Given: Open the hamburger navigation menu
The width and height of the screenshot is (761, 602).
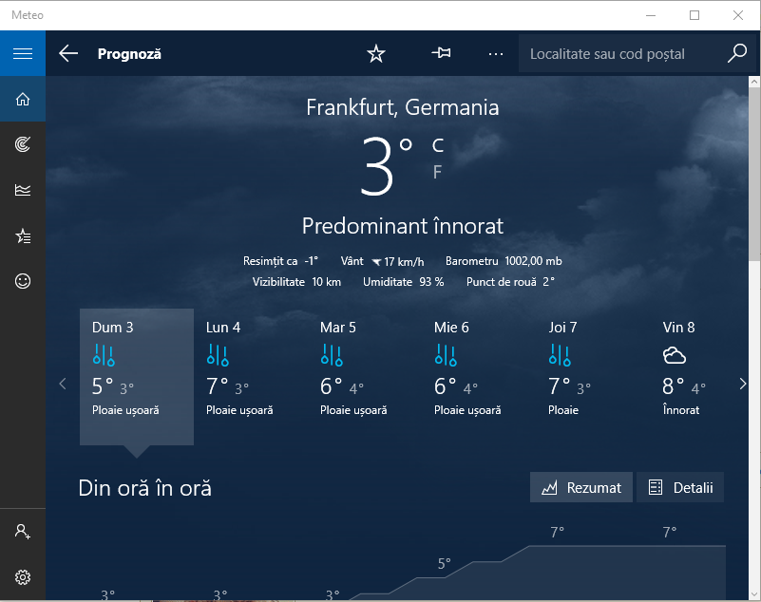Looking at the screenshot, I should pyautogui.click(x=23, y=53).
